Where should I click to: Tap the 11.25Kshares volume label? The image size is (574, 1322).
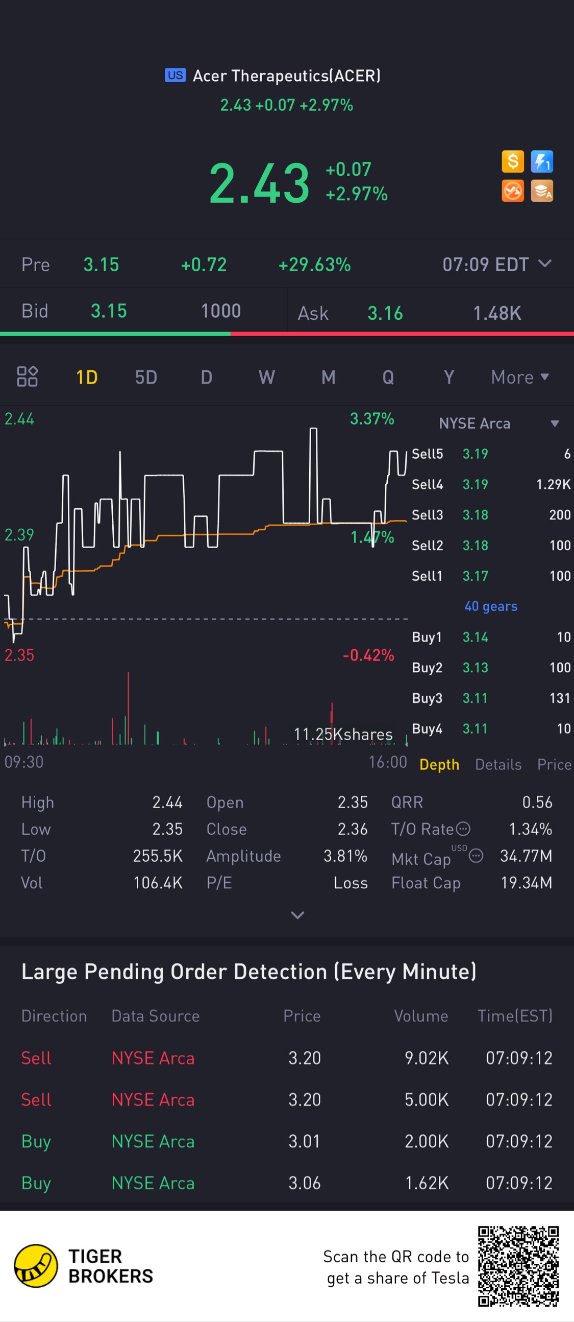tap(343, 734)
